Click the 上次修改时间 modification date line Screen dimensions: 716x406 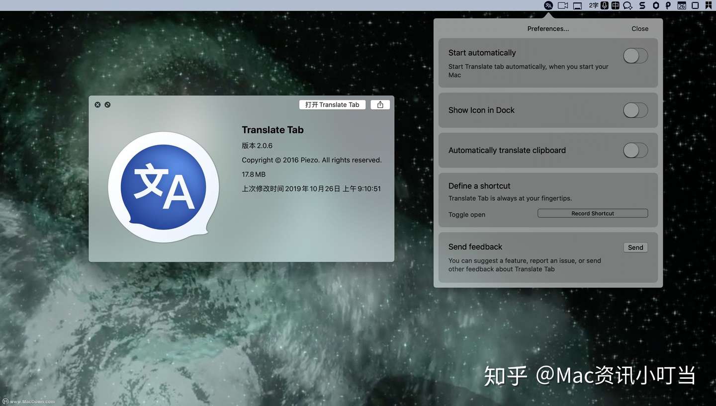coord(311,189)
